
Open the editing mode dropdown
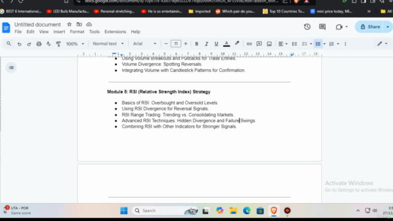[383, 44]
